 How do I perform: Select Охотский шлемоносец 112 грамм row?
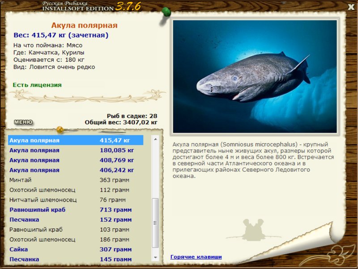[76, 190]
